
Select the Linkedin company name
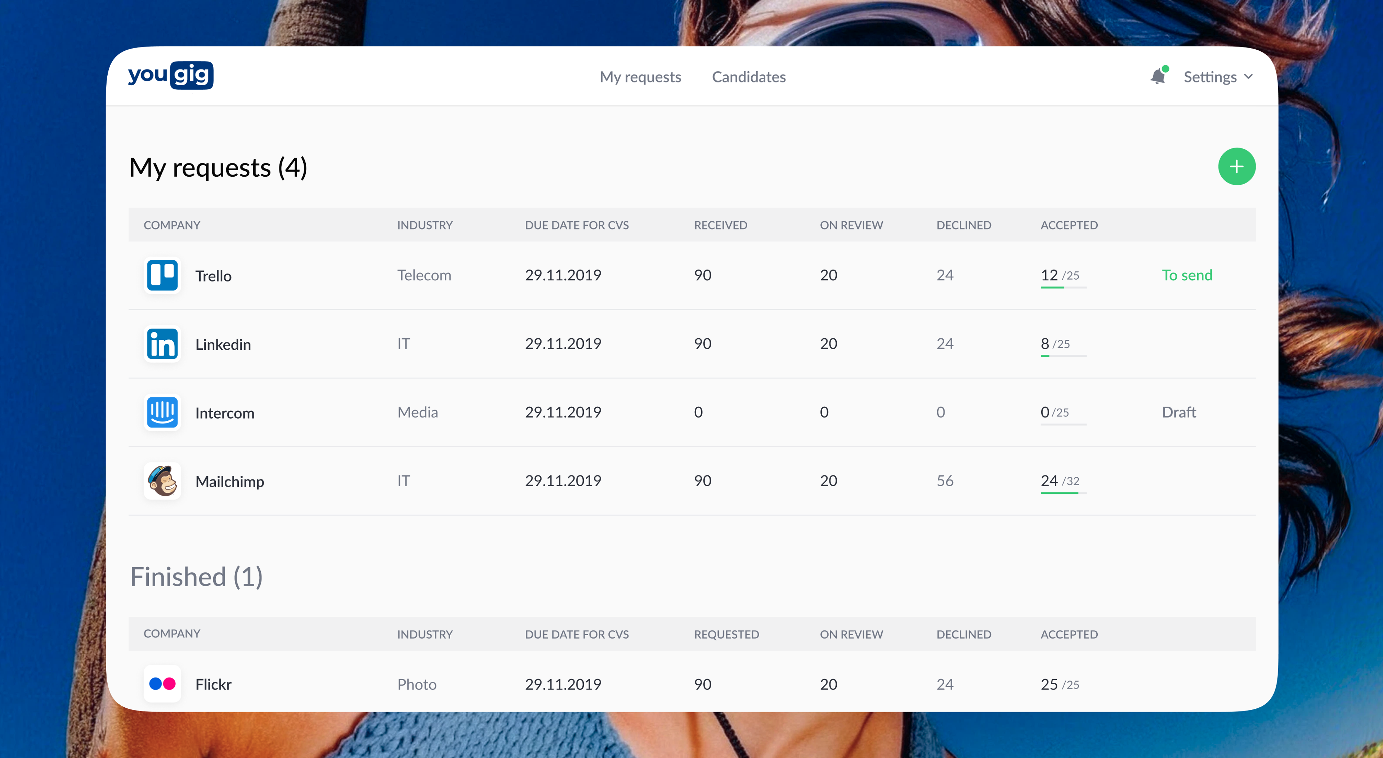click(223, 344)
